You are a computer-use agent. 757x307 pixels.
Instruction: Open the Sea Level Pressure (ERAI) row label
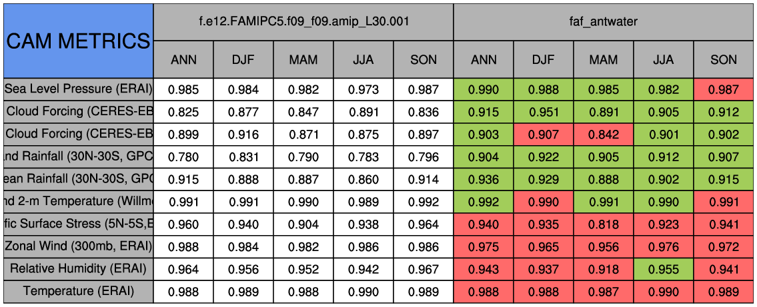coord(78,89)
